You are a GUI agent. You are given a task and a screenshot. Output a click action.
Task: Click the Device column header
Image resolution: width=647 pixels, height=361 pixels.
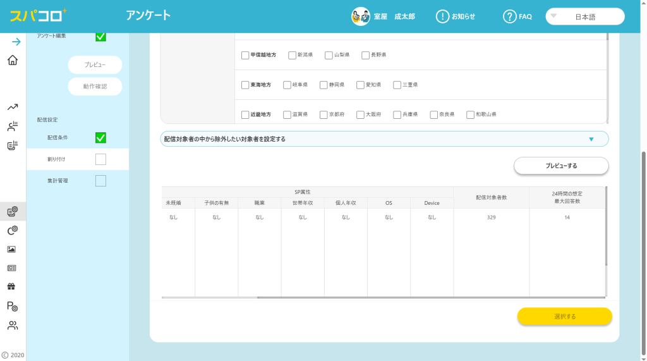(x=432, y=203)
